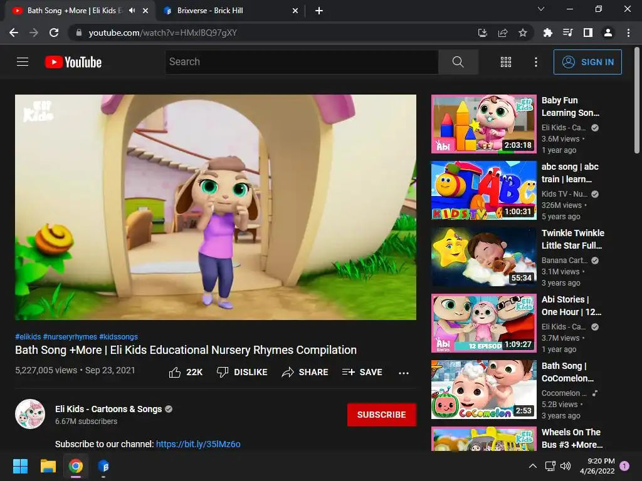This screenshot has height=481, width=642.
Task: Share this page from address bar
Action: (503, 33)
